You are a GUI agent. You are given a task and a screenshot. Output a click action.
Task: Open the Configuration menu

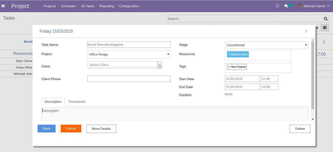129,6
